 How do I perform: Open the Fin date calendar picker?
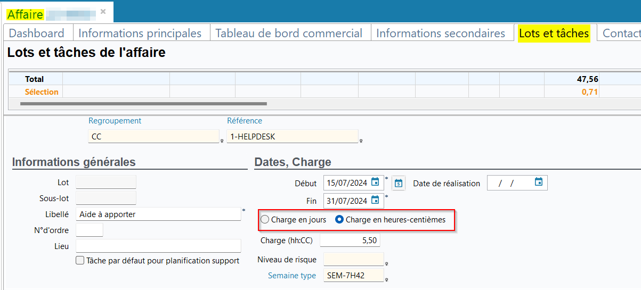(375, 201)
